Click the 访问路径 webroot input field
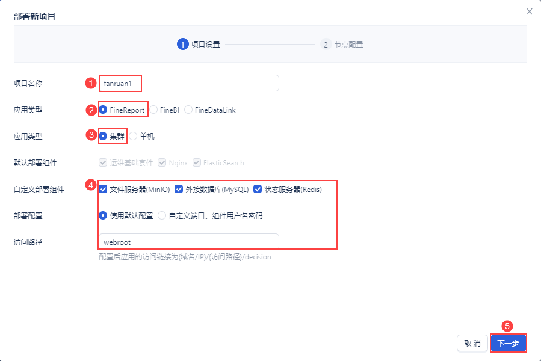 [189, 242]
